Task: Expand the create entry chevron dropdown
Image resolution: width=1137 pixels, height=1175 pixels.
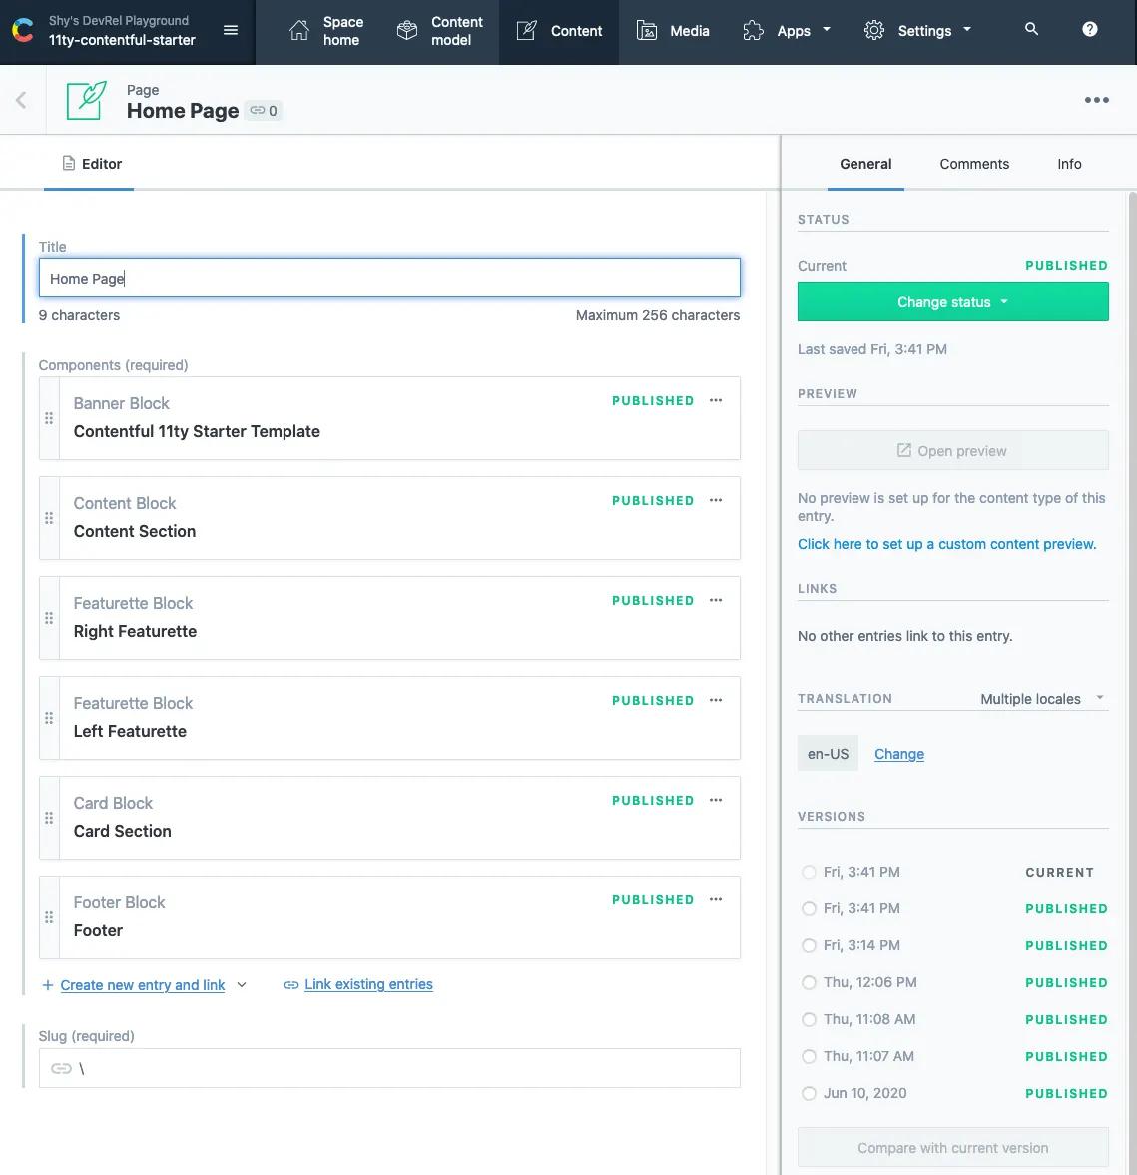Action: point(242,984)
